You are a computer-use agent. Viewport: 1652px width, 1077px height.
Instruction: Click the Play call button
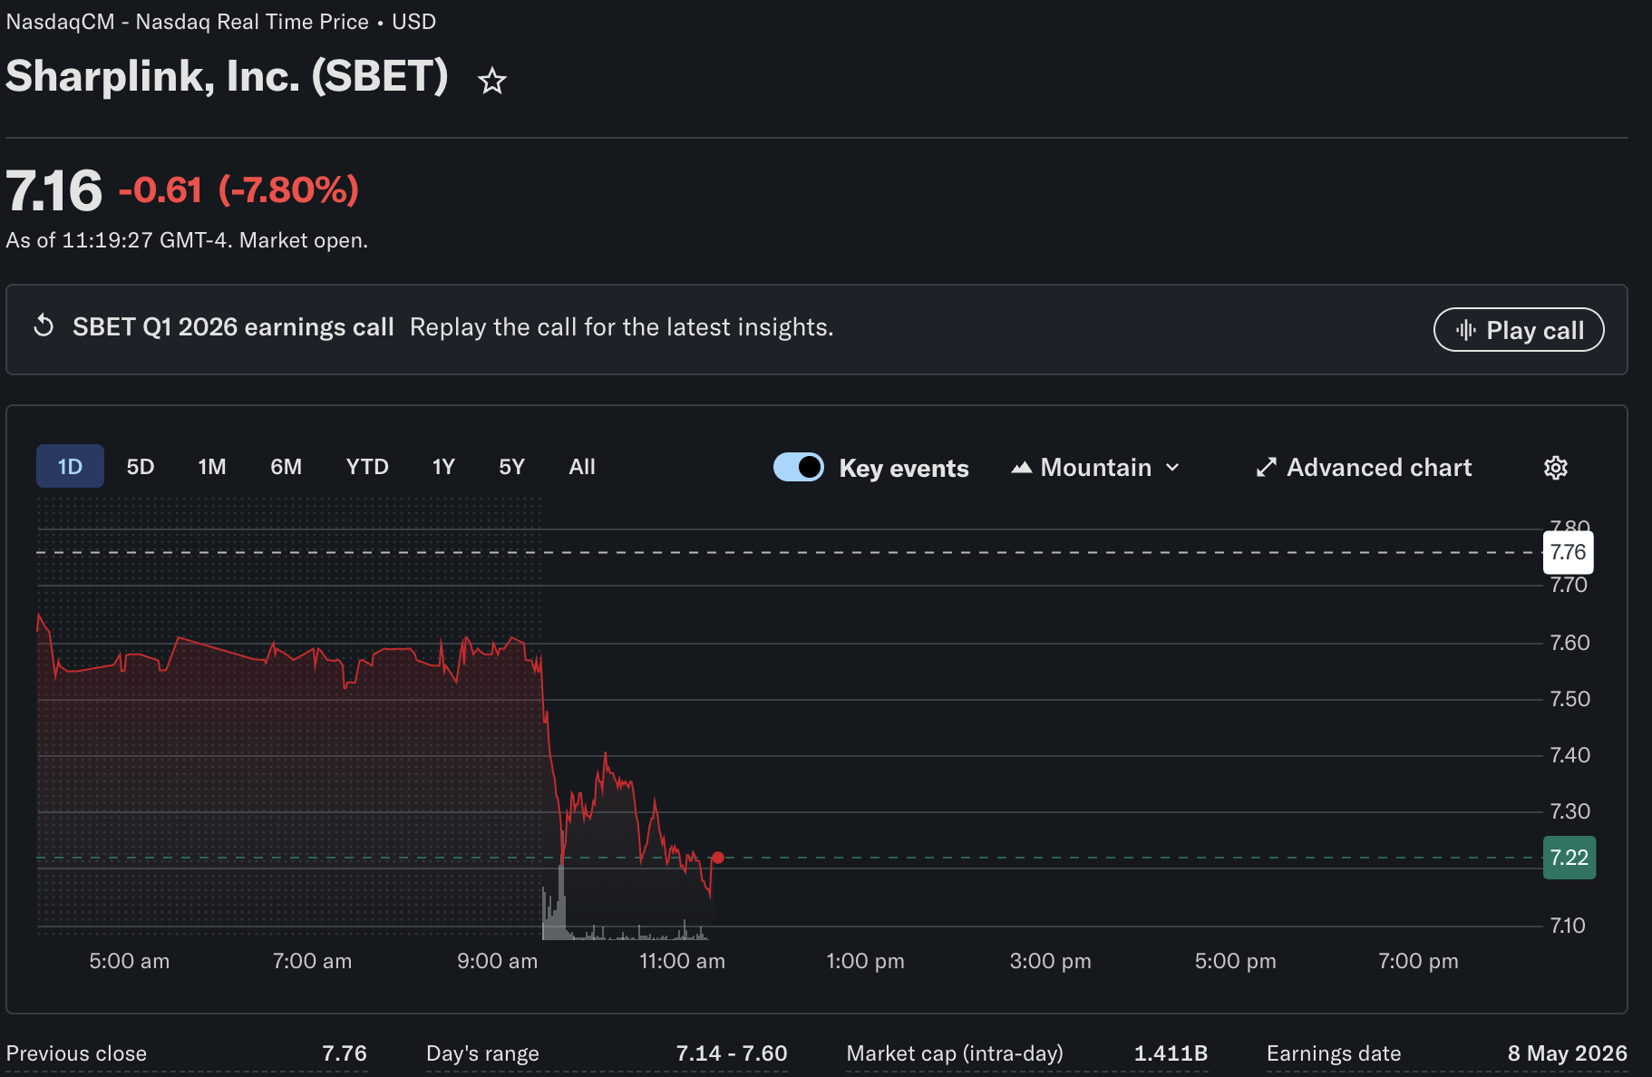click(x=1519, y=330)
